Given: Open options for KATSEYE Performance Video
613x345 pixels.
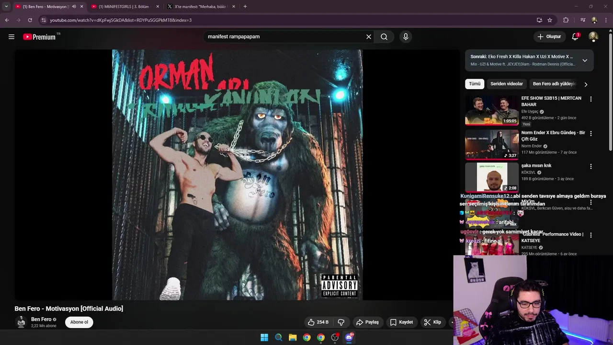Looking at the screenshot, I should tap(590, 235).
